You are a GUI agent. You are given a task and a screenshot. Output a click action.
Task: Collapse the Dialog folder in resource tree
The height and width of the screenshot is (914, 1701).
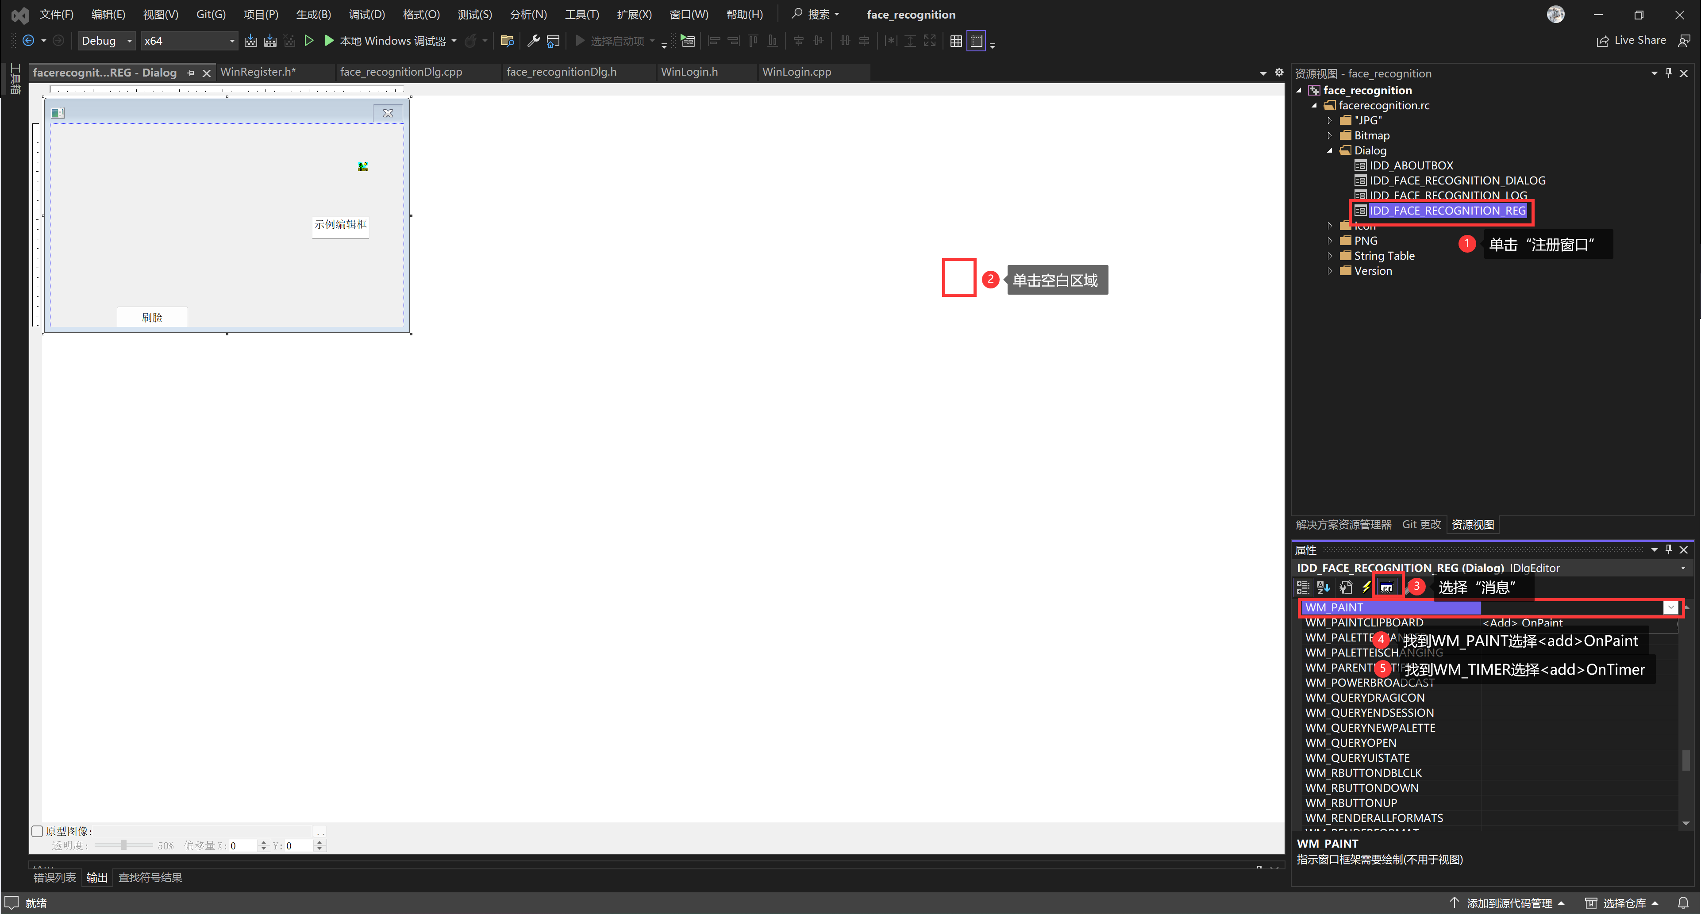[x=1329, y=150]
